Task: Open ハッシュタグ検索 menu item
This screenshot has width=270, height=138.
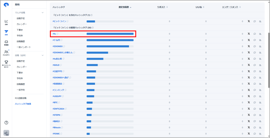Action: (23, 104)
